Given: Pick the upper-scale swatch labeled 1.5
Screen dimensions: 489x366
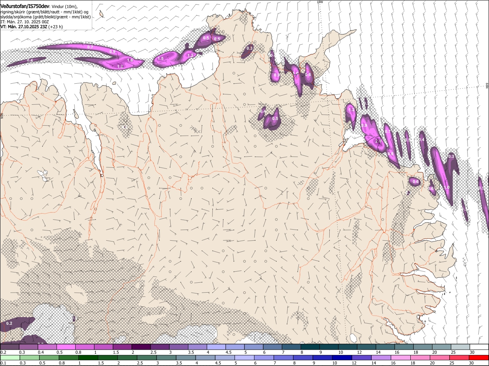Looking at the screenshot, I should (x=122, y=347).
